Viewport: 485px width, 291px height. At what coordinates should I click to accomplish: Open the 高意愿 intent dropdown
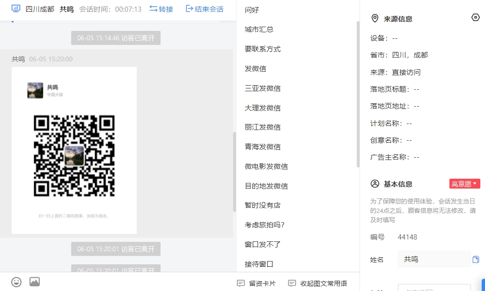click(x=464, y=184)
